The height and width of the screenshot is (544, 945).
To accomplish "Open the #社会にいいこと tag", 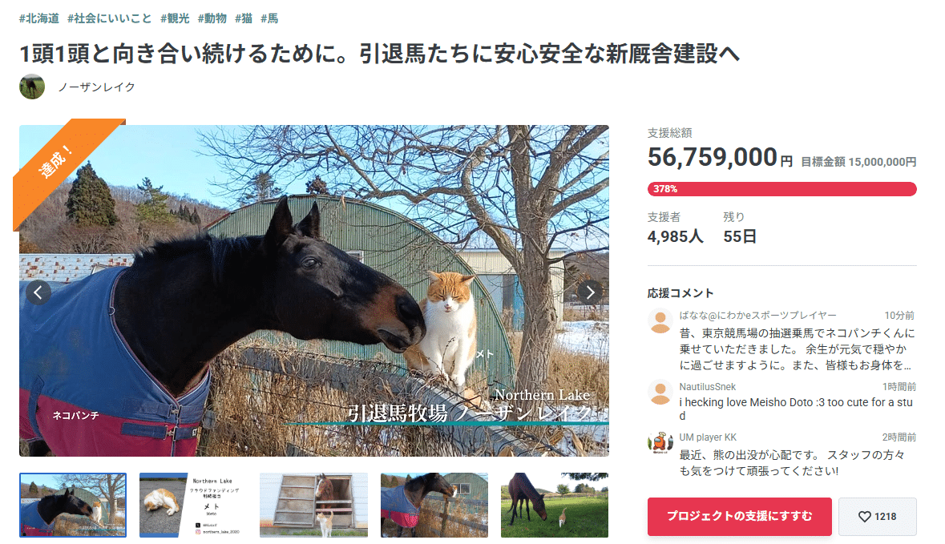I will tap(110, 18).
